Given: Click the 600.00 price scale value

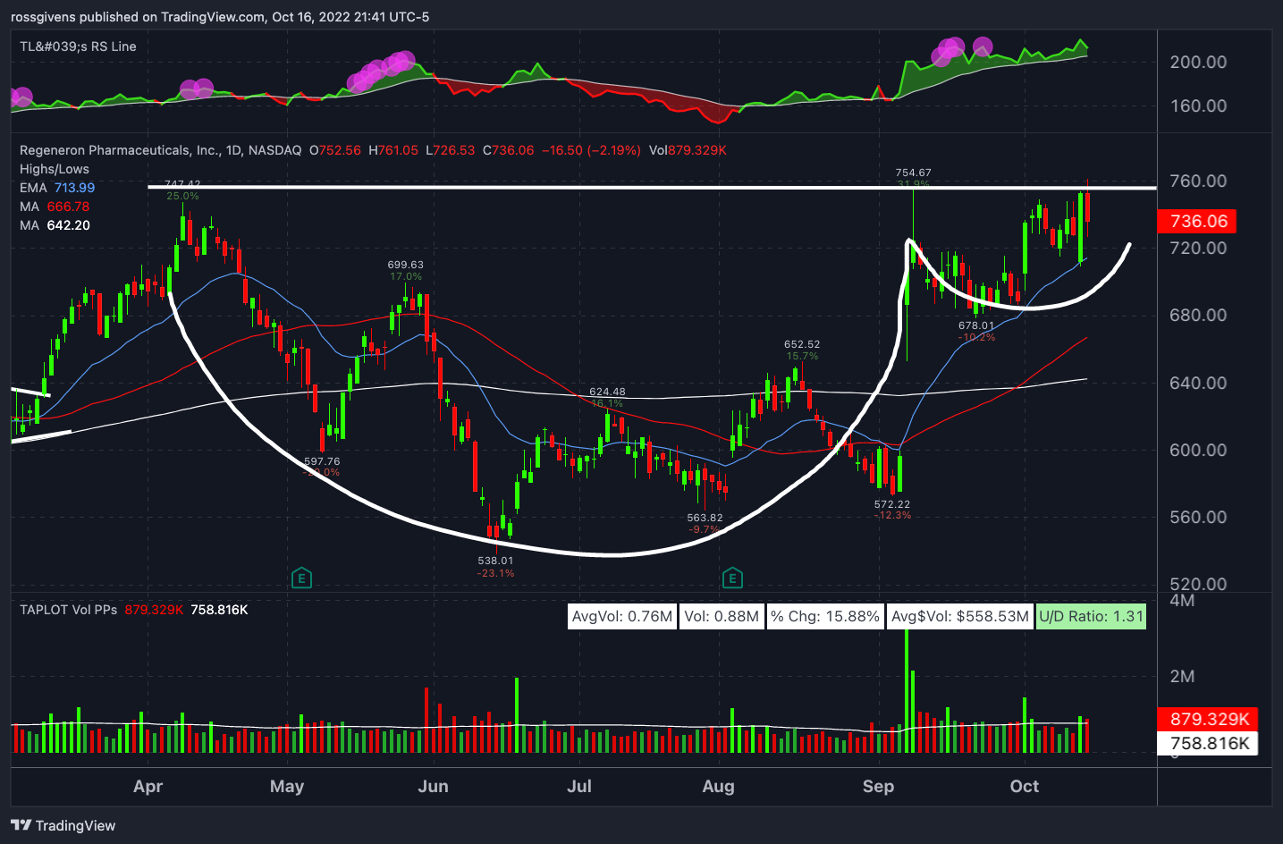Looking at the screenshot, I should point(1198,450).
